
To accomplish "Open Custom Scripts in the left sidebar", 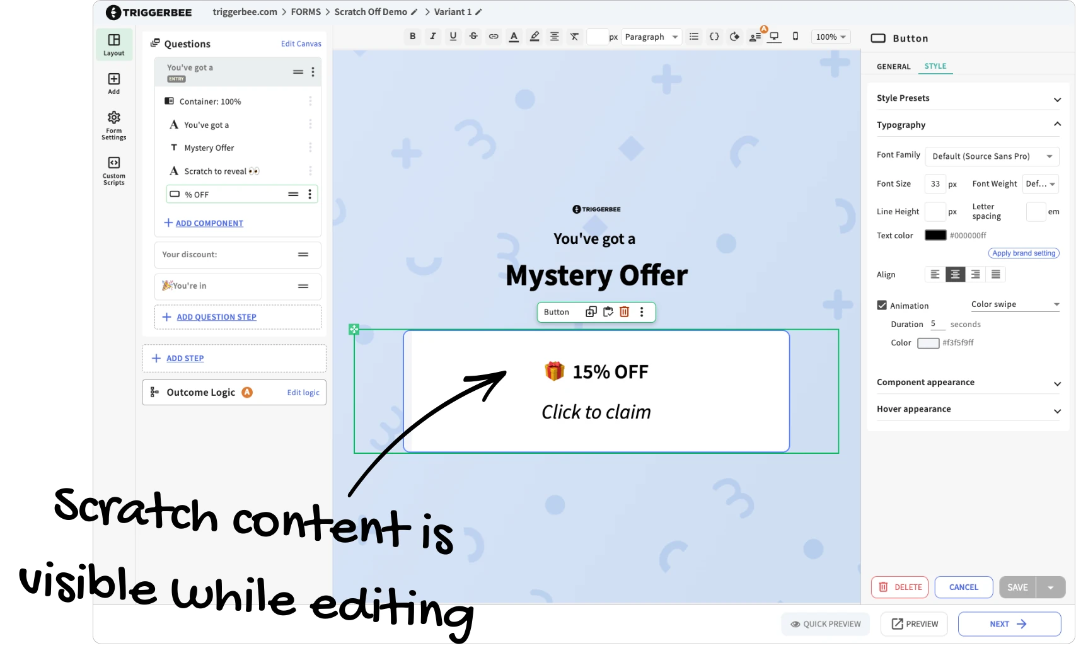I will pyautogui.click(x=113, y=171).
